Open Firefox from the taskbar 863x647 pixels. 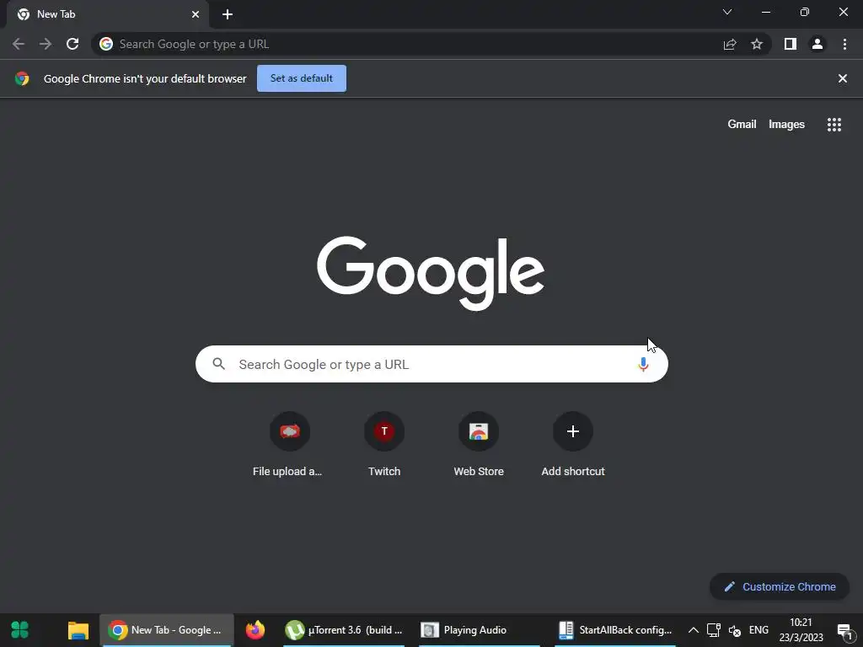click(x=255, y=630)
